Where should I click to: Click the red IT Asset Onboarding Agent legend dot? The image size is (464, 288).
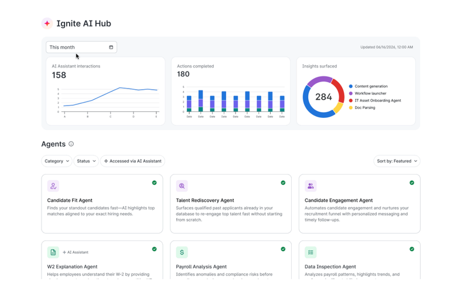click(x=351, y=100)
